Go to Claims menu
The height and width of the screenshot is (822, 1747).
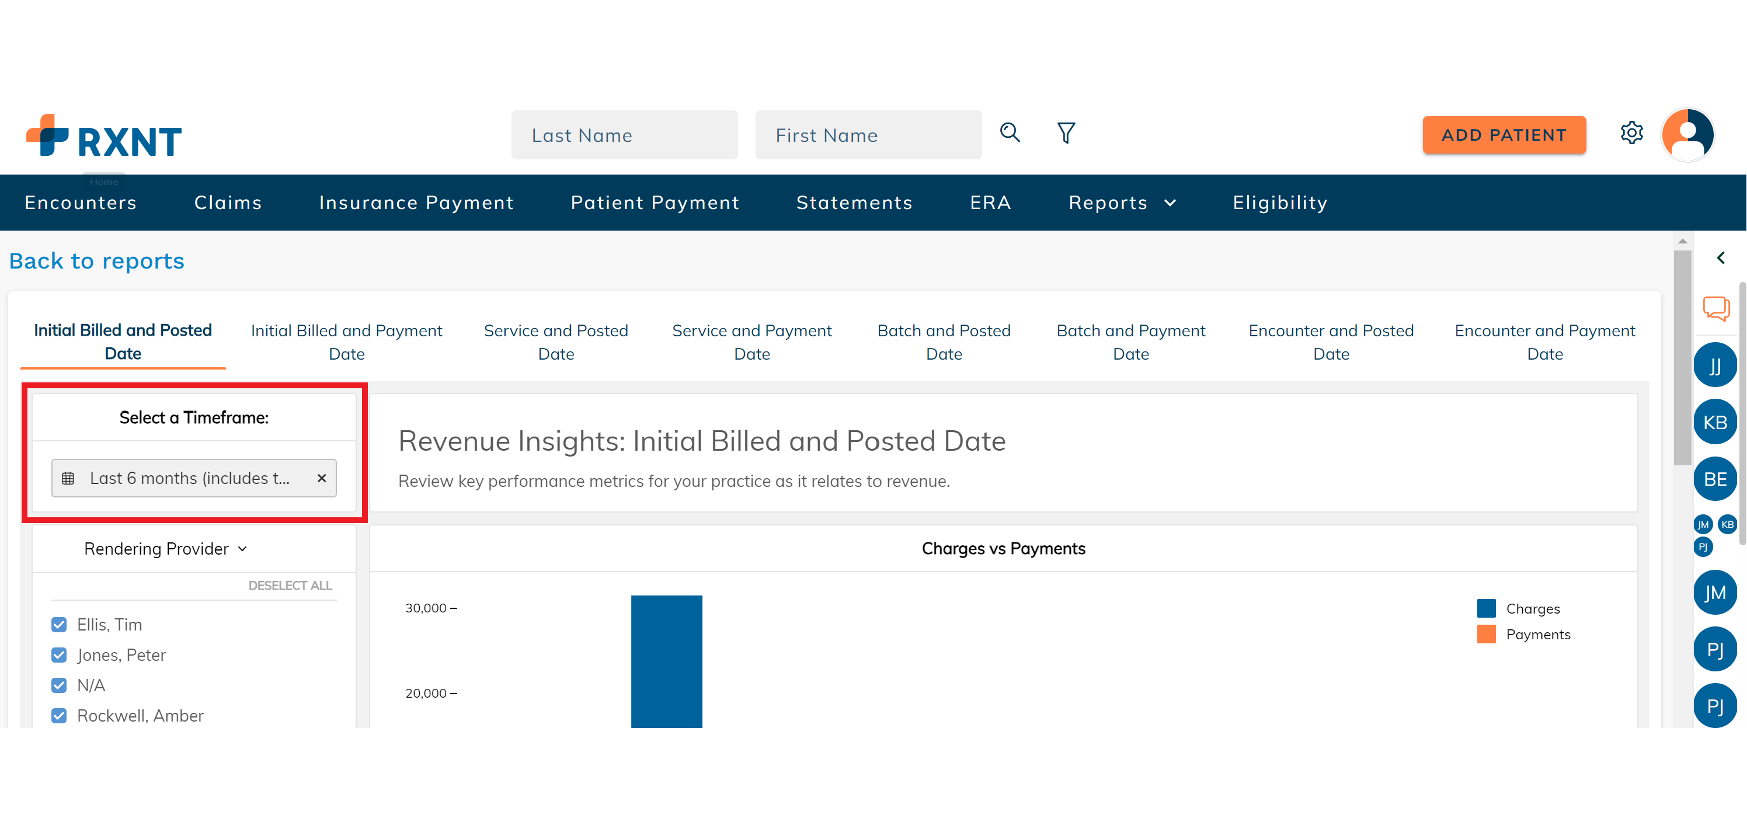pos(228,203)
